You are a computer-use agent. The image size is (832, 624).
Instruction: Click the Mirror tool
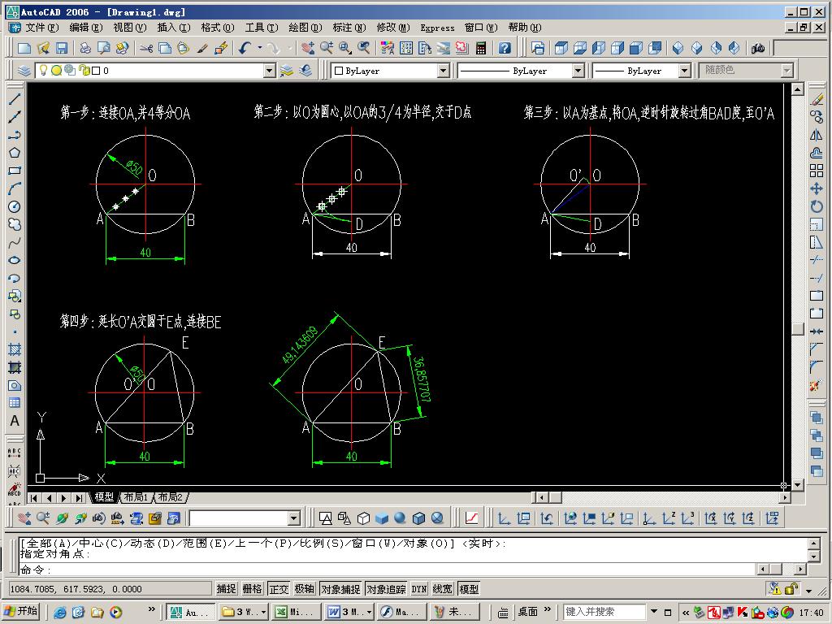[817, 135]
